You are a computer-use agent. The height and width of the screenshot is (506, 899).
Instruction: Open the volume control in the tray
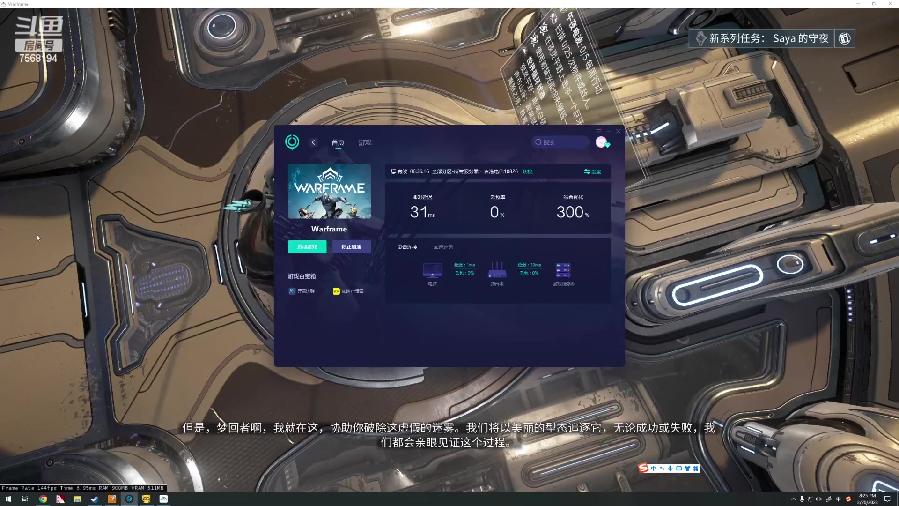(x=818, y=499)
